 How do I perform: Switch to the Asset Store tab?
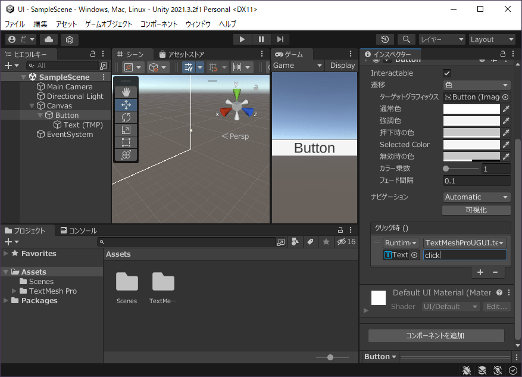[182, 54]
